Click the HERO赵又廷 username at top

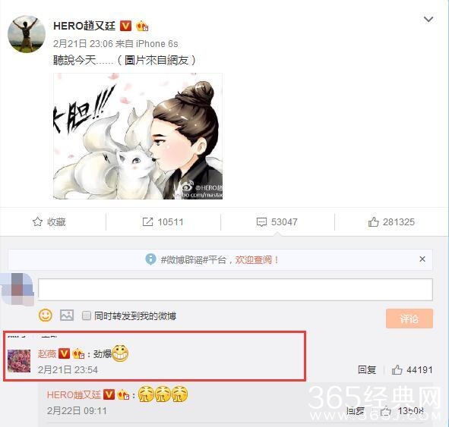84,26
